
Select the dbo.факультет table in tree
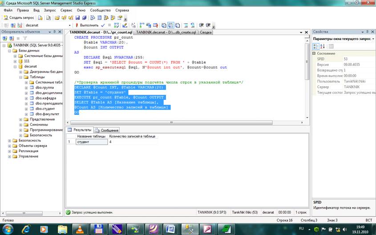tap(47, 114)
